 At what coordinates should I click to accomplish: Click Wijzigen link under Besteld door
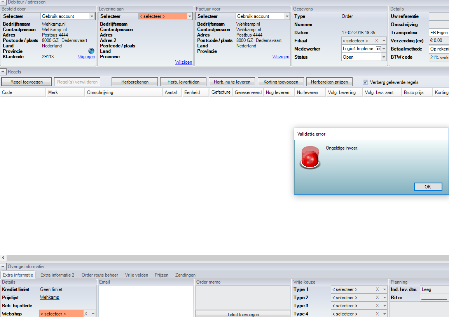click(86, 57)
